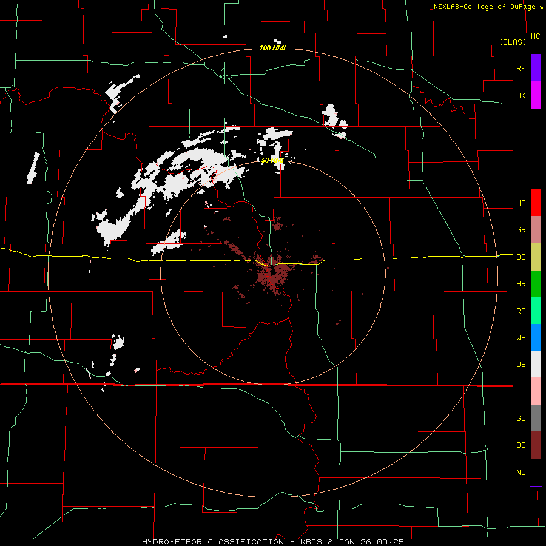This screenshot has width=546, height=546.
Task: Click the KBIS radar site identifier
Action: click(x=311, y=542)
